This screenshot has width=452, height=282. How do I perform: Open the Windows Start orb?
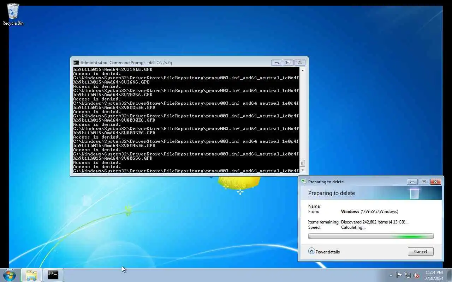9,275
